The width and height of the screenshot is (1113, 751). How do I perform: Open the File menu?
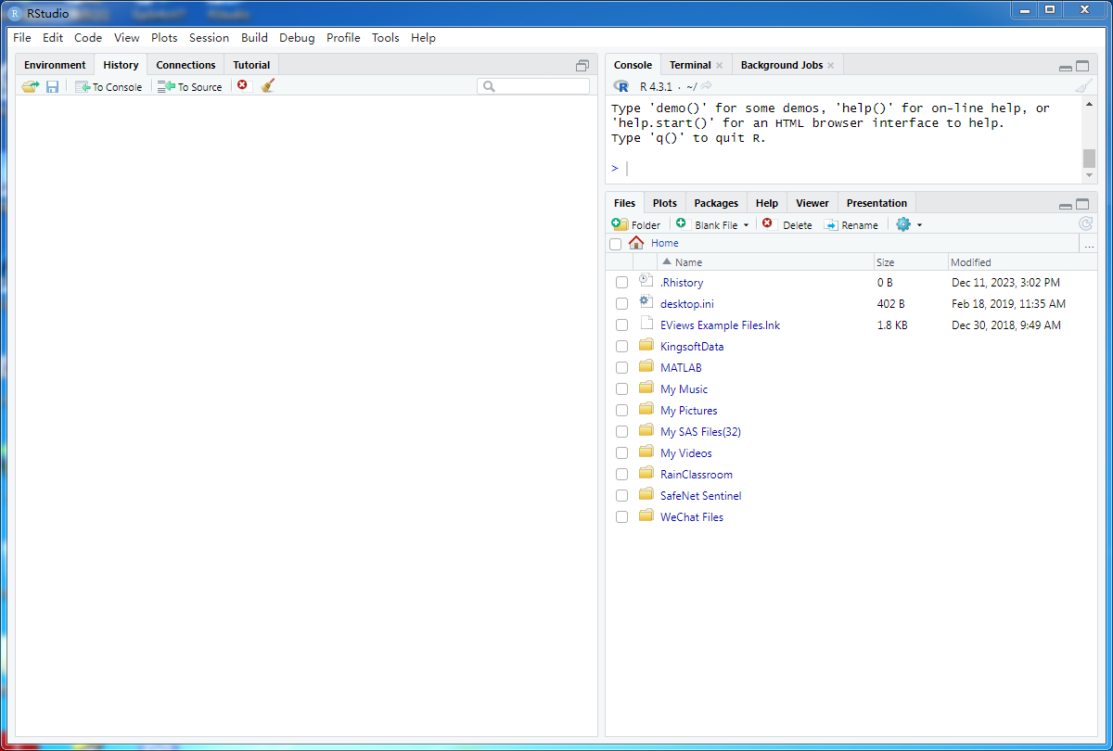pos(22,38)
